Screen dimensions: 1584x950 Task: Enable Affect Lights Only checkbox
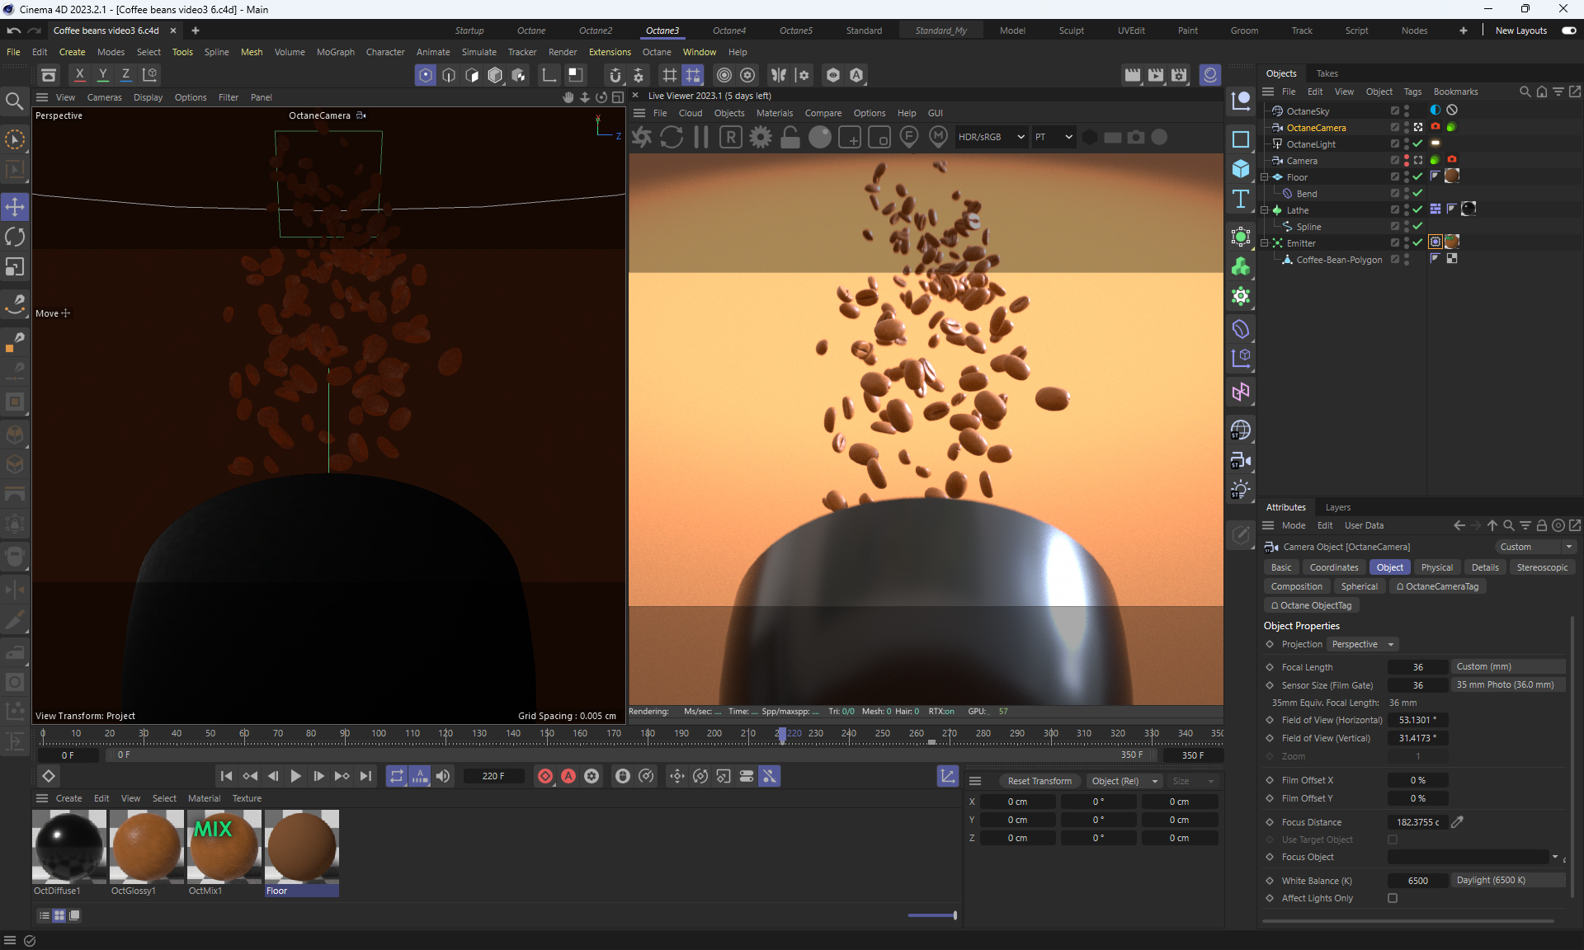pos(1393,898)
